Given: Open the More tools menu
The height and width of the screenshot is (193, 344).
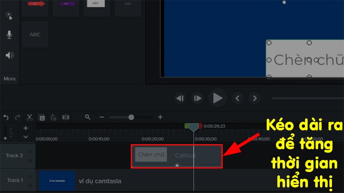Looking at the screenshot, I should click(x=9, y=79).
